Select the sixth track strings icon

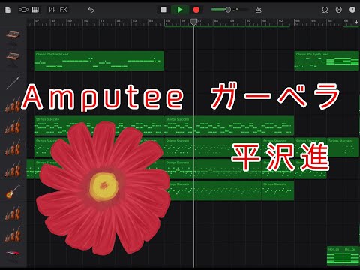click(13, 148)
